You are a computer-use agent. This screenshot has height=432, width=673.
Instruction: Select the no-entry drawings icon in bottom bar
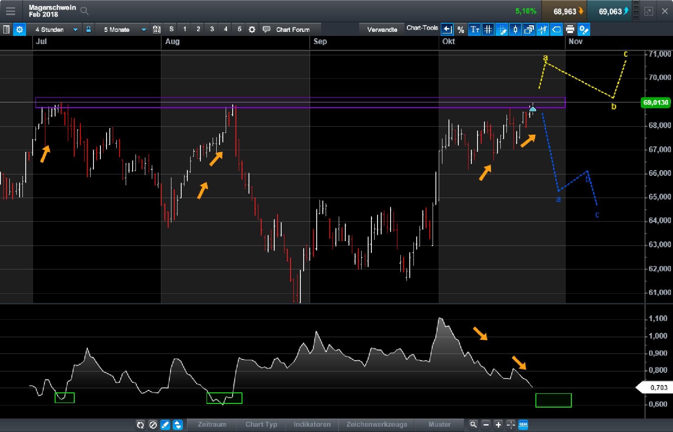pyautogui.click(x=153, y=425)
